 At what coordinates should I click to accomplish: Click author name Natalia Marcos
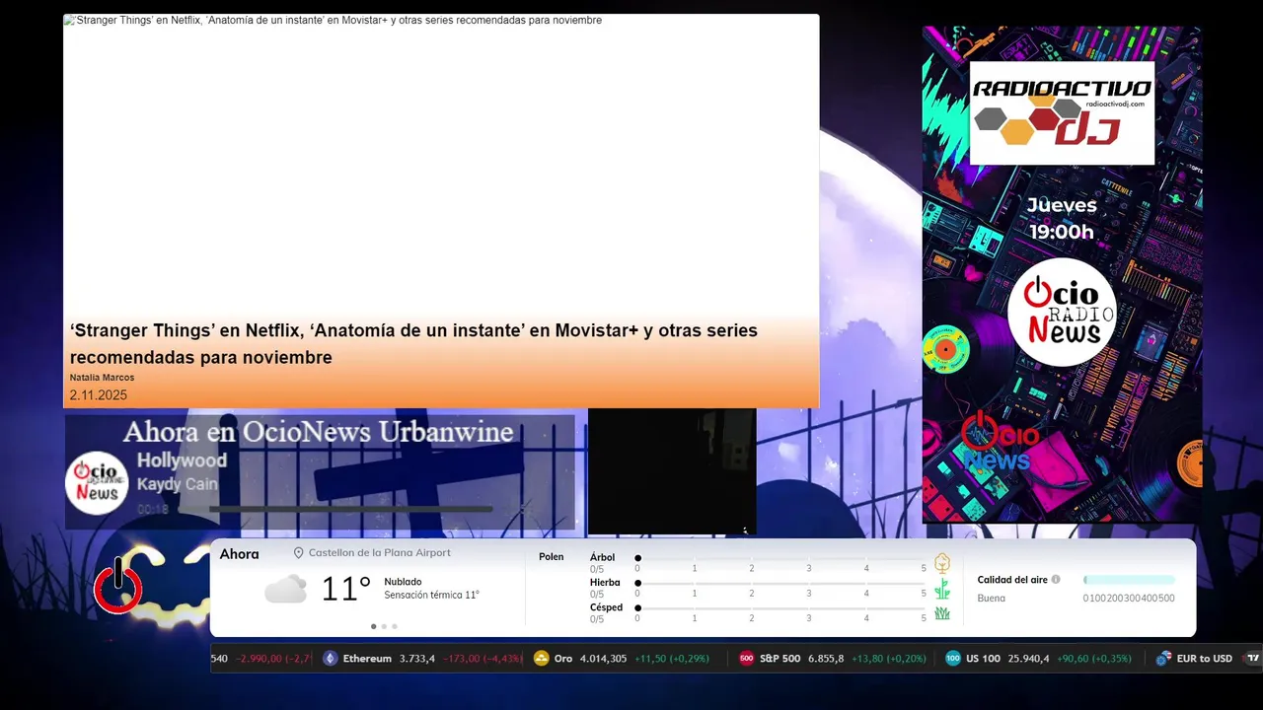tap(102, 378)
